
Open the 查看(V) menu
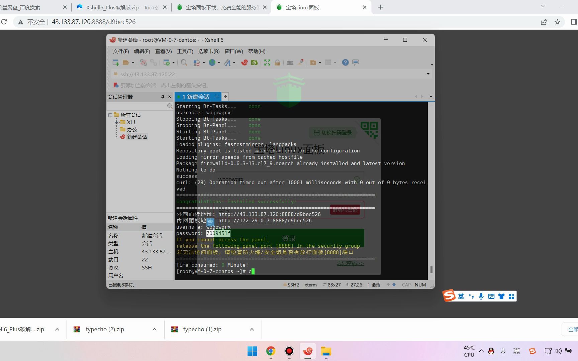163,51
